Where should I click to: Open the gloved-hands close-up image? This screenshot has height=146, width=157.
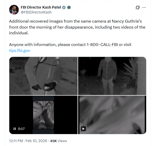coord(43,76)
